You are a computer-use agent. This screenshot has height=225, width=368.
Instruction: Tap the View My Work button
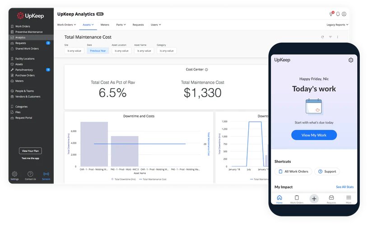(314, 135)
